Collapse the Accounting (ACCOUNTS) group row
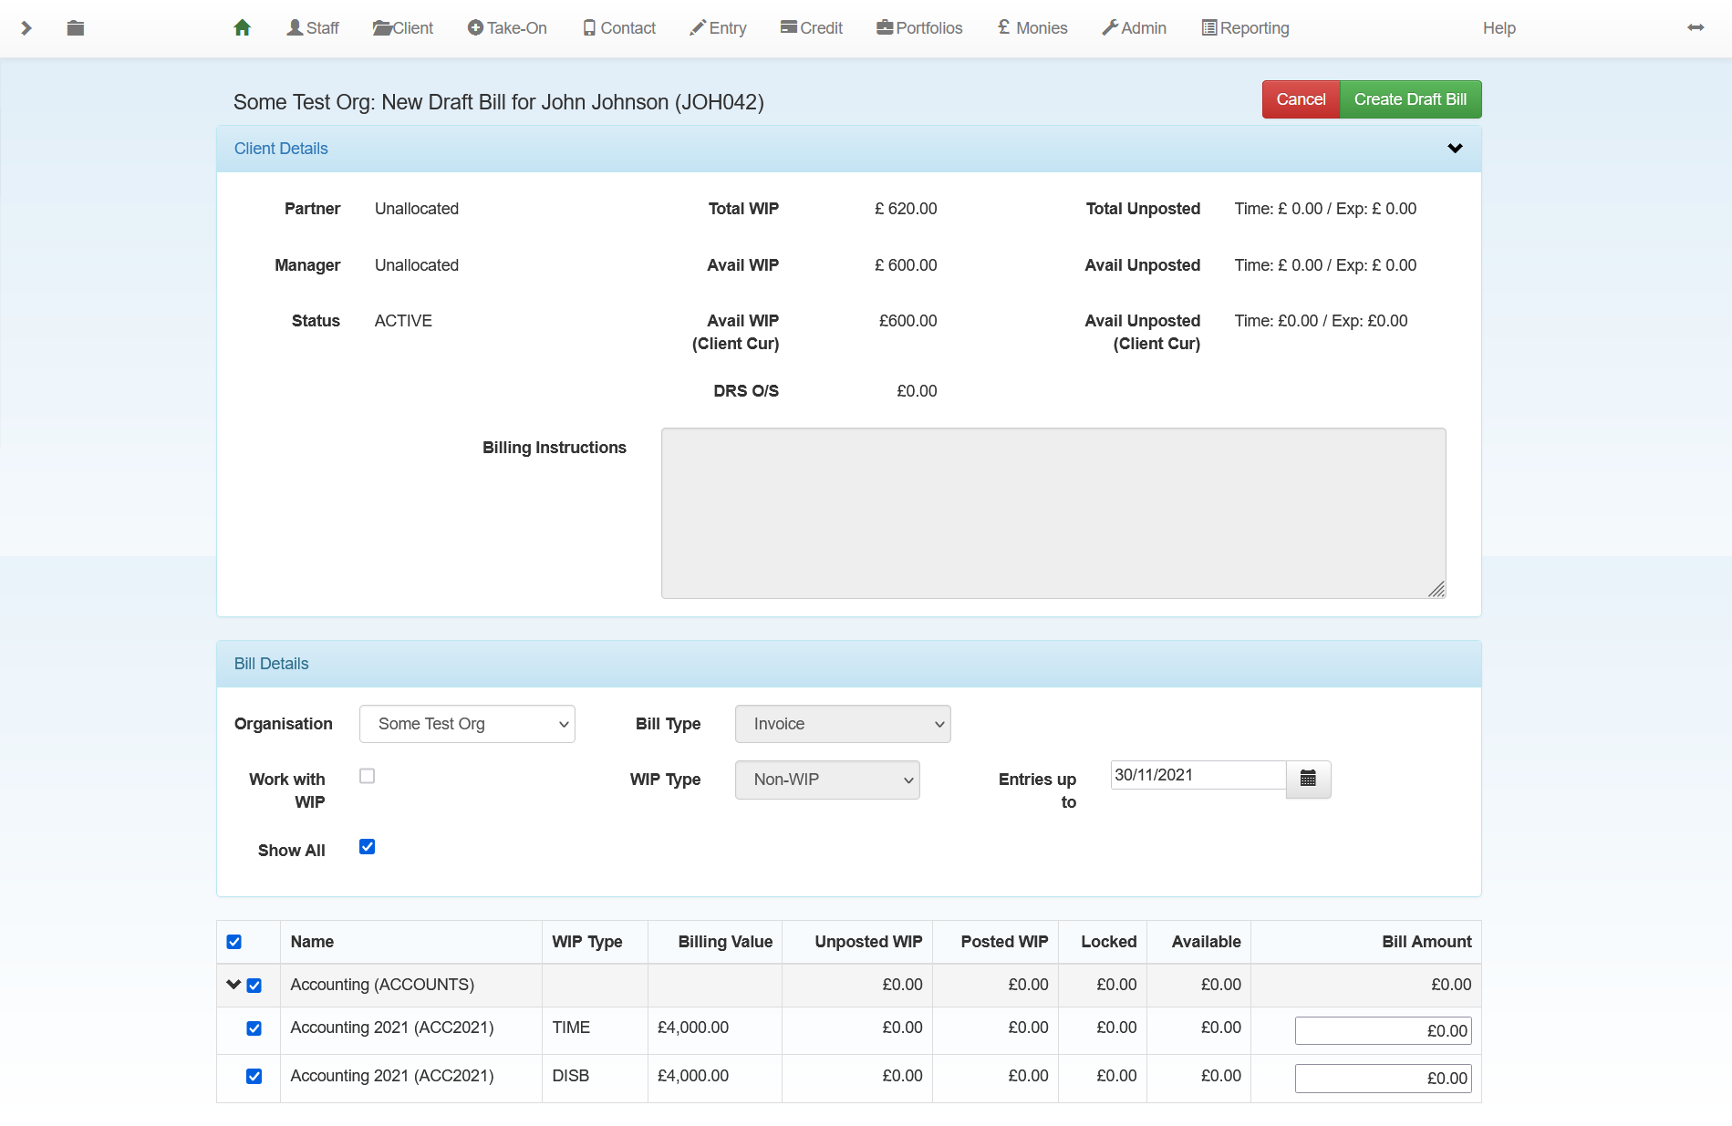Screen dimensions: 1732x1126 [233, 985]
